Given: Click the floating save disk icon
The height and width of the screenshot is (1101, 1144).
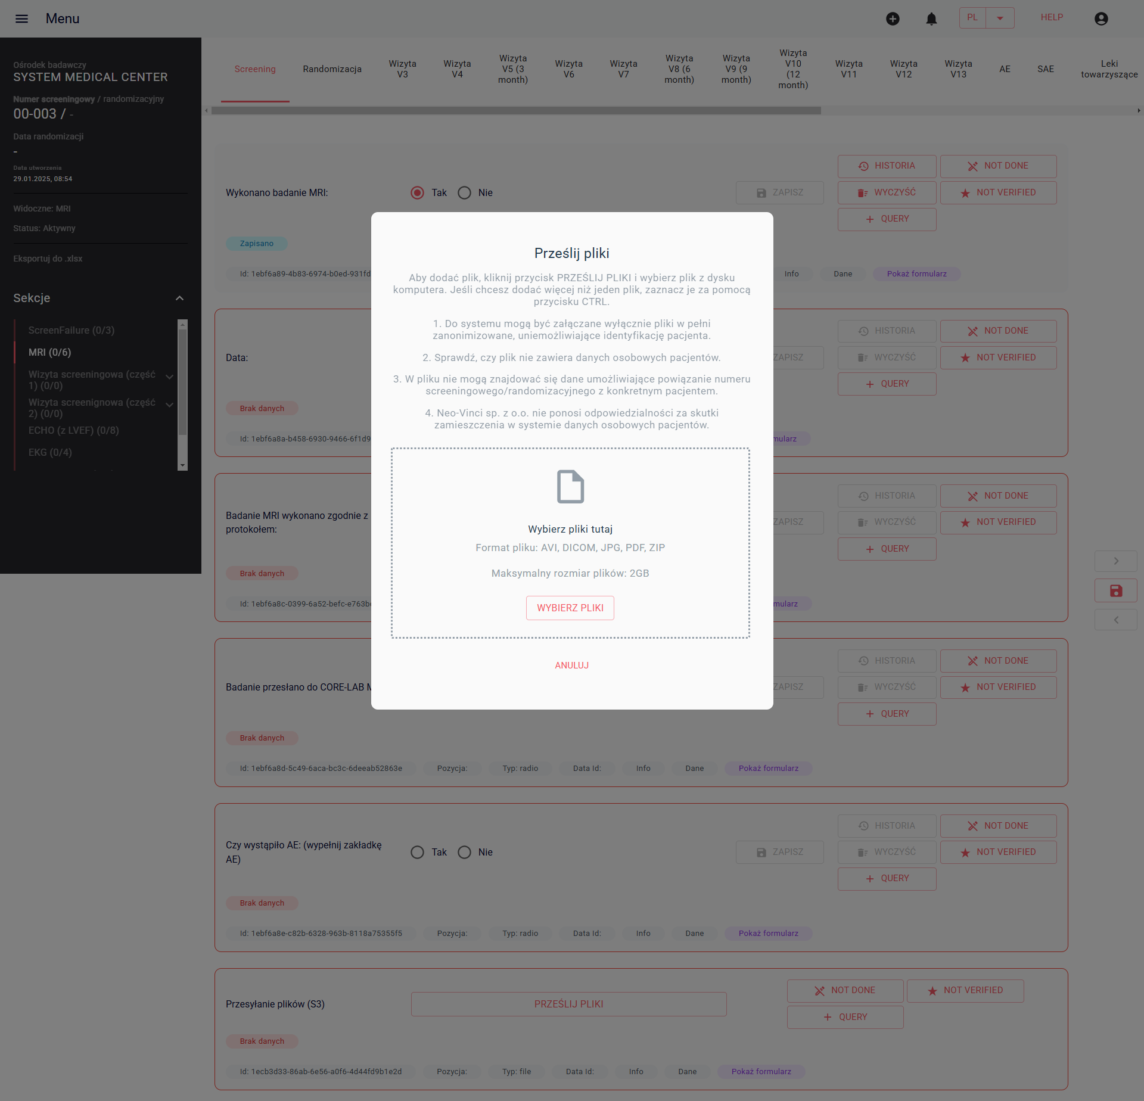Looking at the screenshot, I should (x=1115, y=590).
